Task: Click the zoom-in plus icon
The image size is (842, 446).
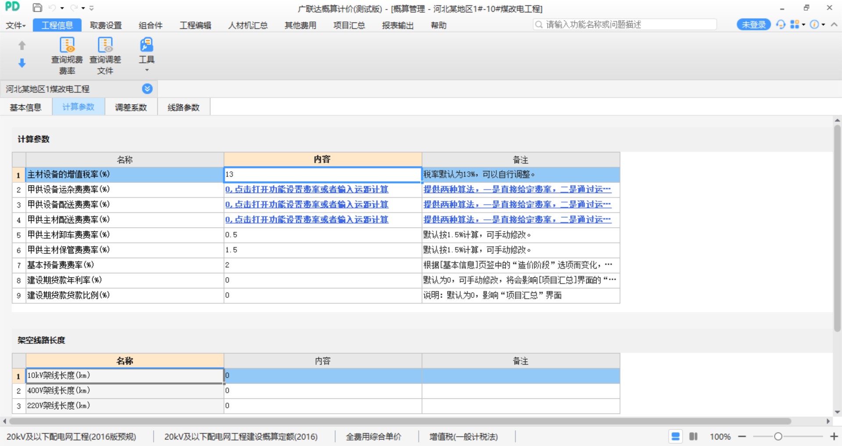Action: (x=834, y=436)
